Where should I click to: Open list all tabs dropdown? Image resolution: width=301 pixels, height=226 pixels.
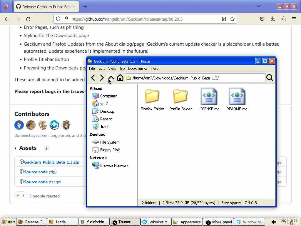pyautogui.click(x=259, y=6)
